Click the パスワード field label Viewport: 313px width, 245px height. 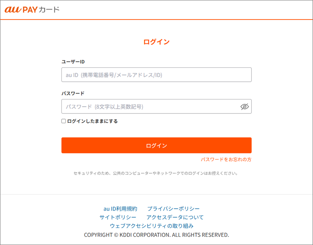(73, 94)
